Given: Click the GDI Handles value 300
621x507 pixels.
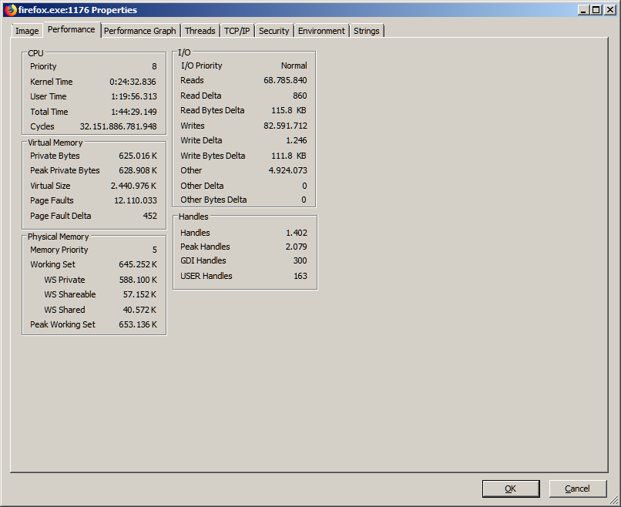Looking at the screenshot, I should tap(300, 260).
